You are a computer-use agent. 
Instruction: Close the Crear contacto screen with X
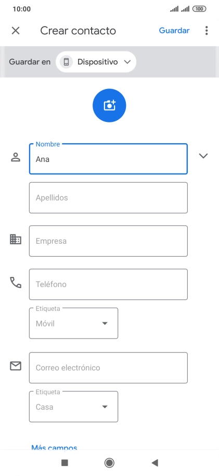[x=16, y=30]
